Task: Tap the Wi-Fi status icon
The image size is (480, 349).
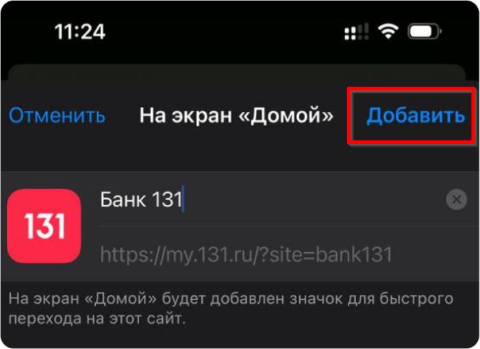Action: tap(388, 32)
